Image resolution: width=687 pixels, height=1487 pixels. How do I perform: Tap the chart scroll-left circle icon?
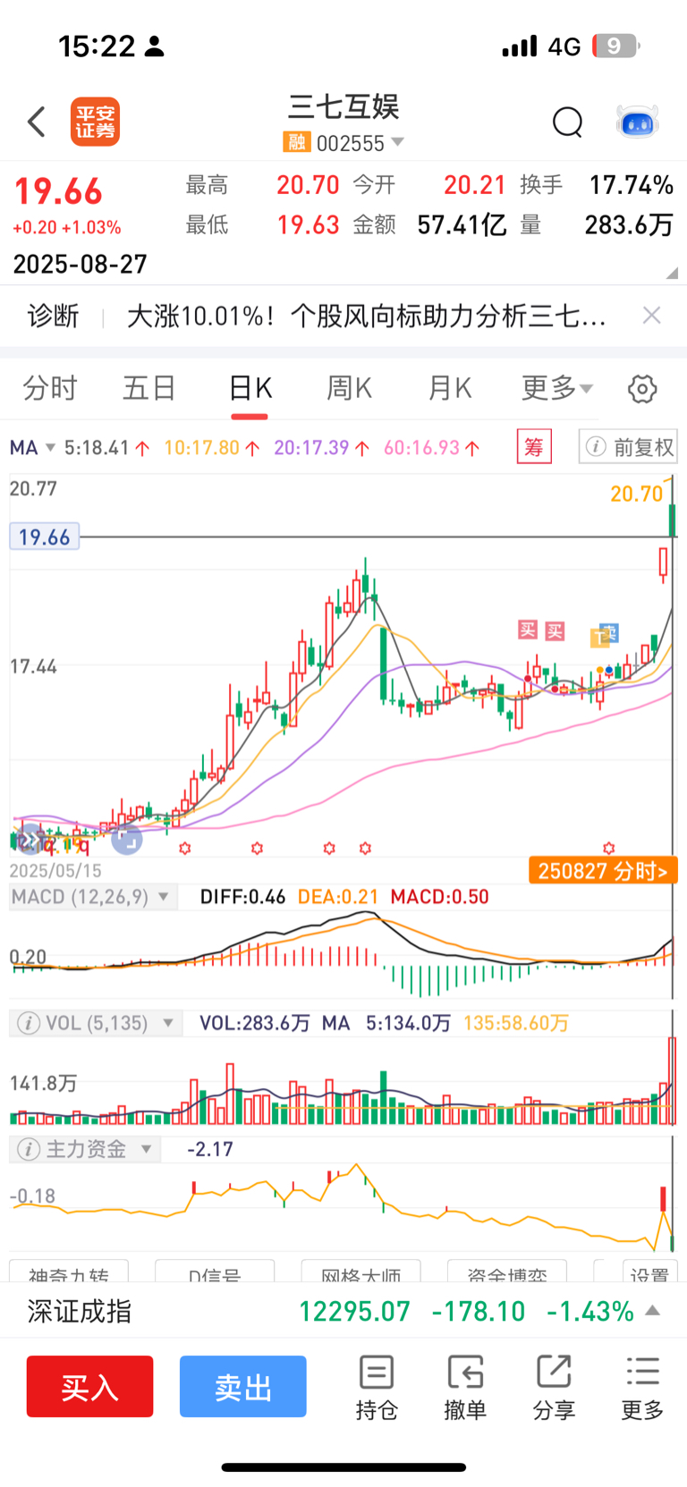coord(30,839)
